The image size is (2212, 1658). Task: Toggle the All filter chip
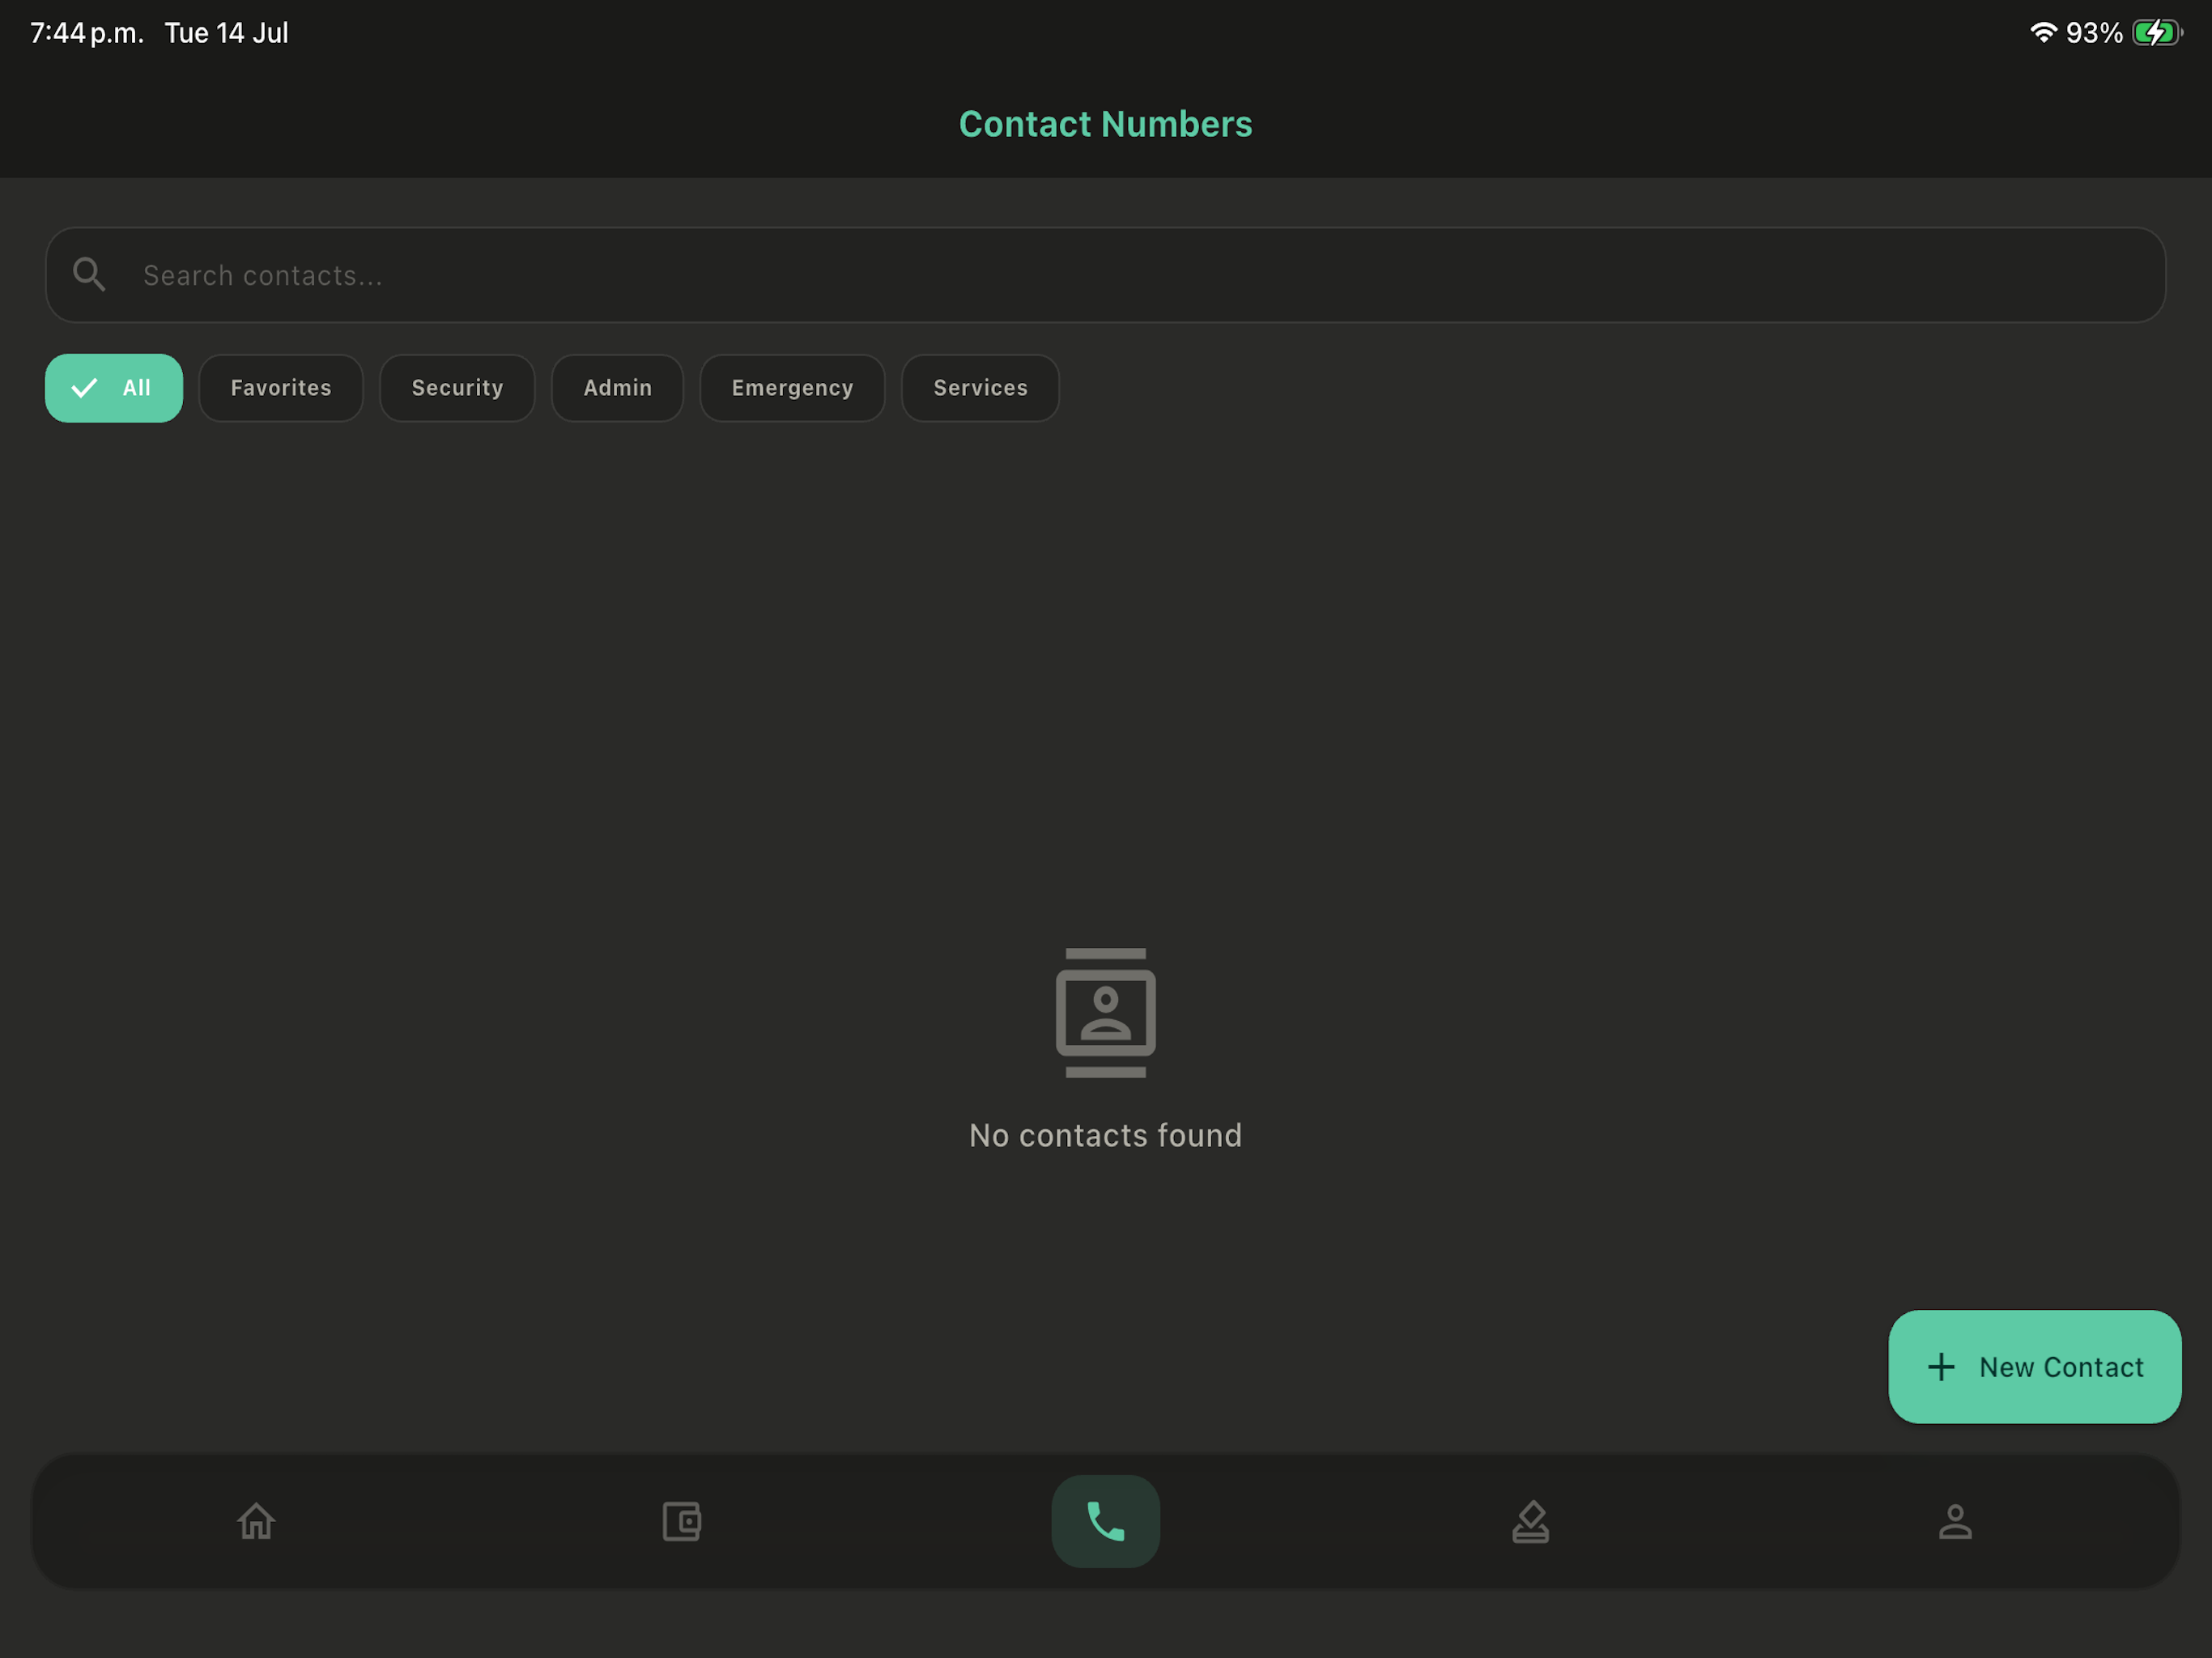pos(114,388)
